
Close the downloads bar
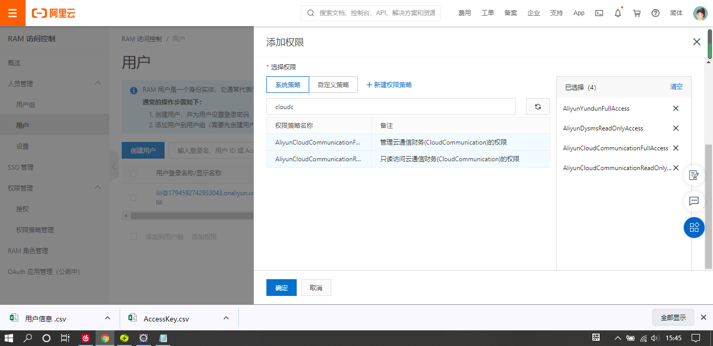point(703,317)
